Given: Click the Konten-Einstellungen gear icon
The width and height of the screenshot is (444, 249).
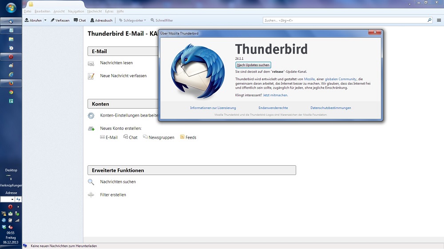Looking at the screenshot, I should tap(91, 115).
